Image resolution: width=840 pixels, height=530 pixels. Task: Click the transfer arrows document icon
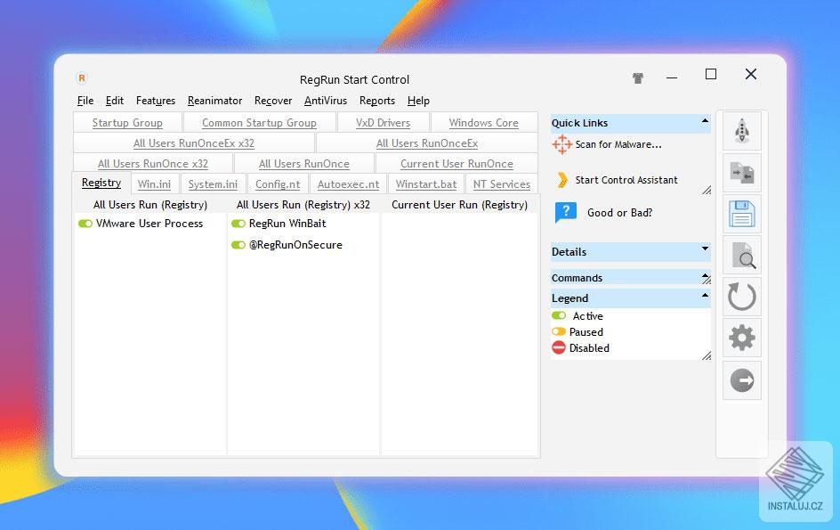point(742,173)
